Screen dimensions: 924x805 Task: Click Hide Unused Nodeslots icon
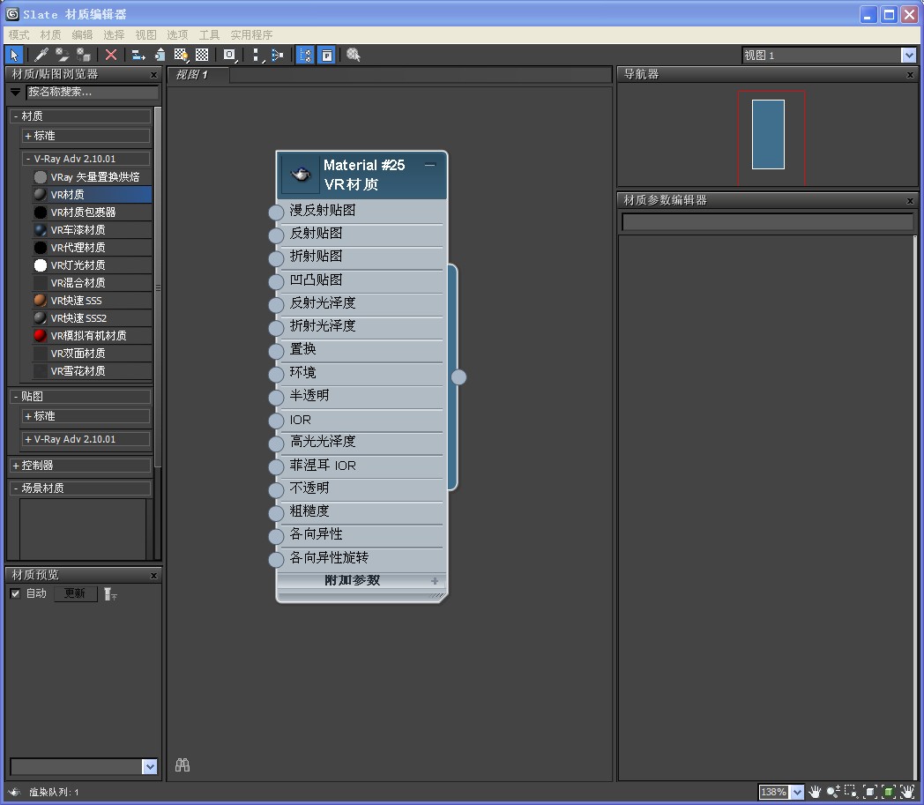(x=160, y=55)
